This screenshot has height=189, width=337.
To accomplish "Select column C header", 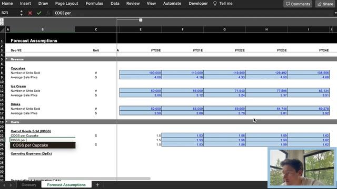I will click(x=96, y=29).
